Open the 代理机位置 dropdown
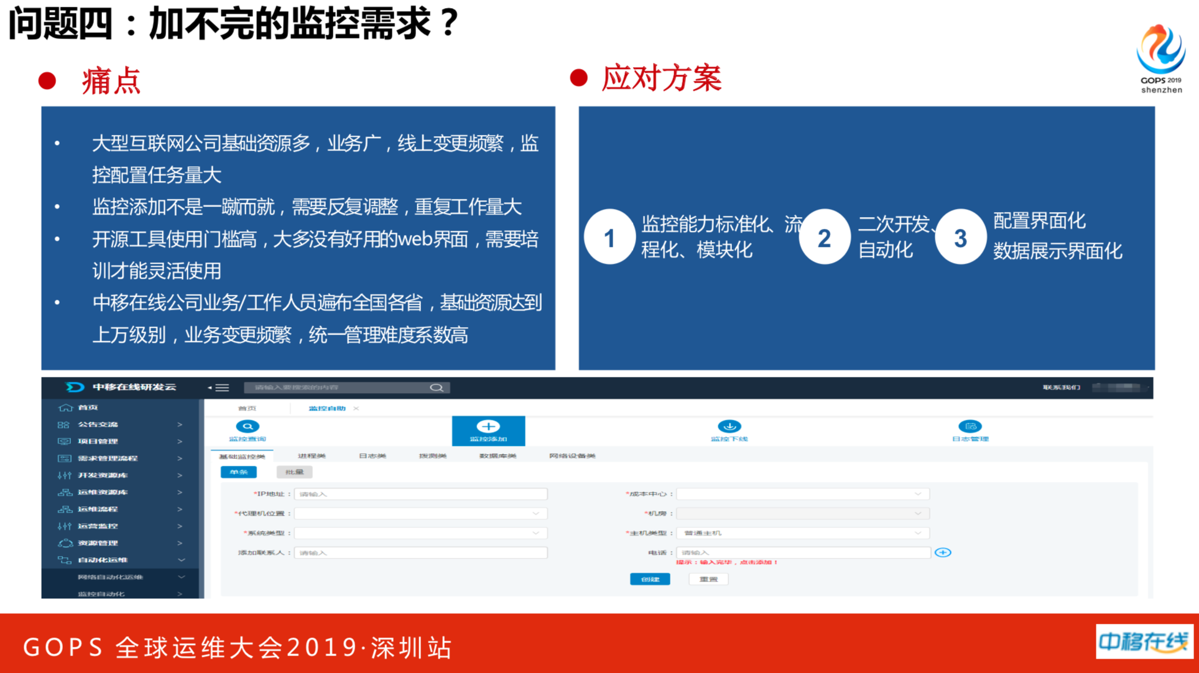This screenshot has height=673, width=1199. click(x=421, y=514)
